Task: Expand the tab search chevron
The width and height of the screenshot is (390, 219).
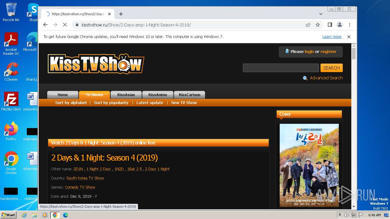Action: click(321, 14)
